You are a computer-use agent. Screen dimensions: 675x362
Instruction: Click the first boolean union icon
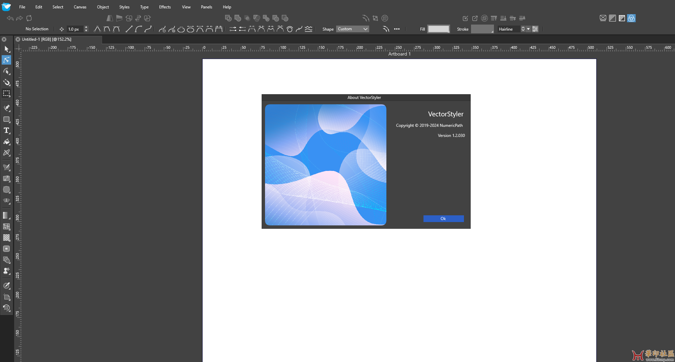pos(228,18)
